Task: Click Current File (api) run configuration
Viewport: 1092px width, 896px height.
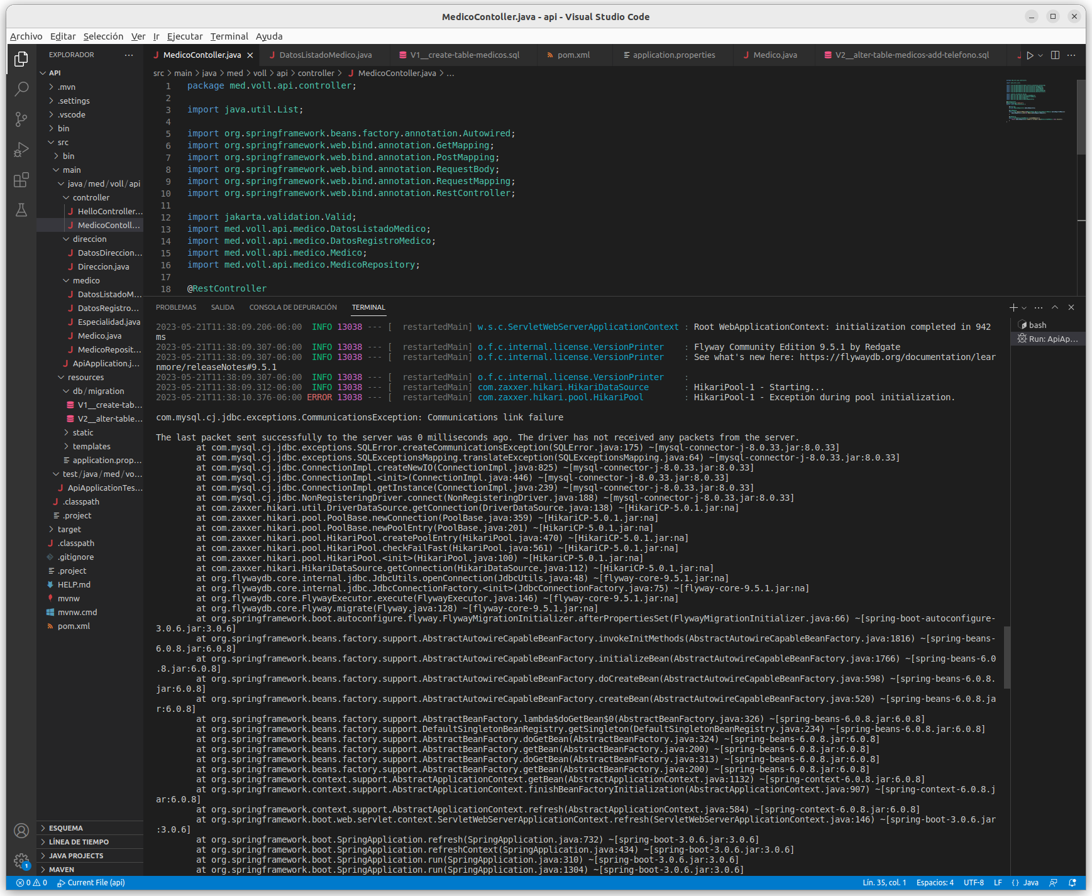Action: 91,883
